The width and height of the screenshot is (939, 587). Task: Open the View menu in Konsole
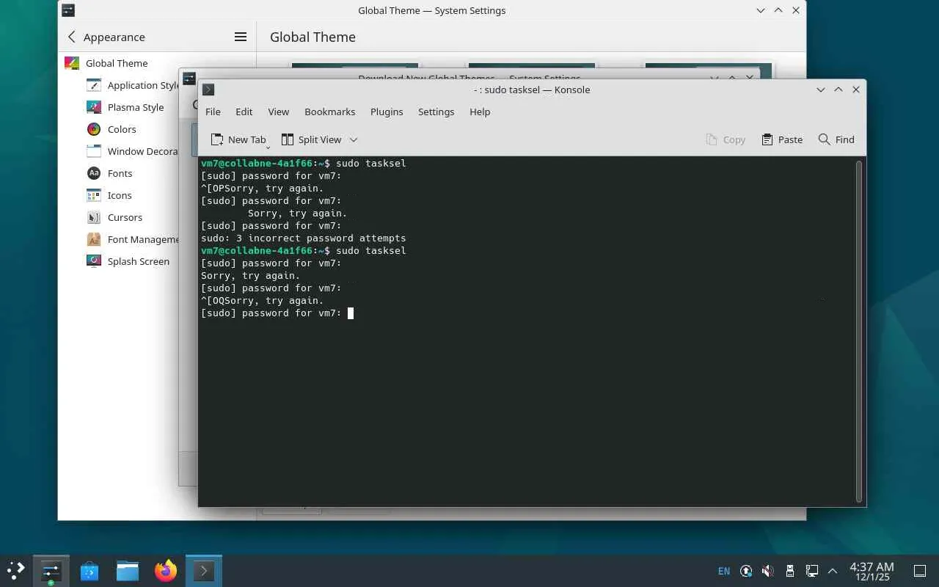[x=278, y=112]
